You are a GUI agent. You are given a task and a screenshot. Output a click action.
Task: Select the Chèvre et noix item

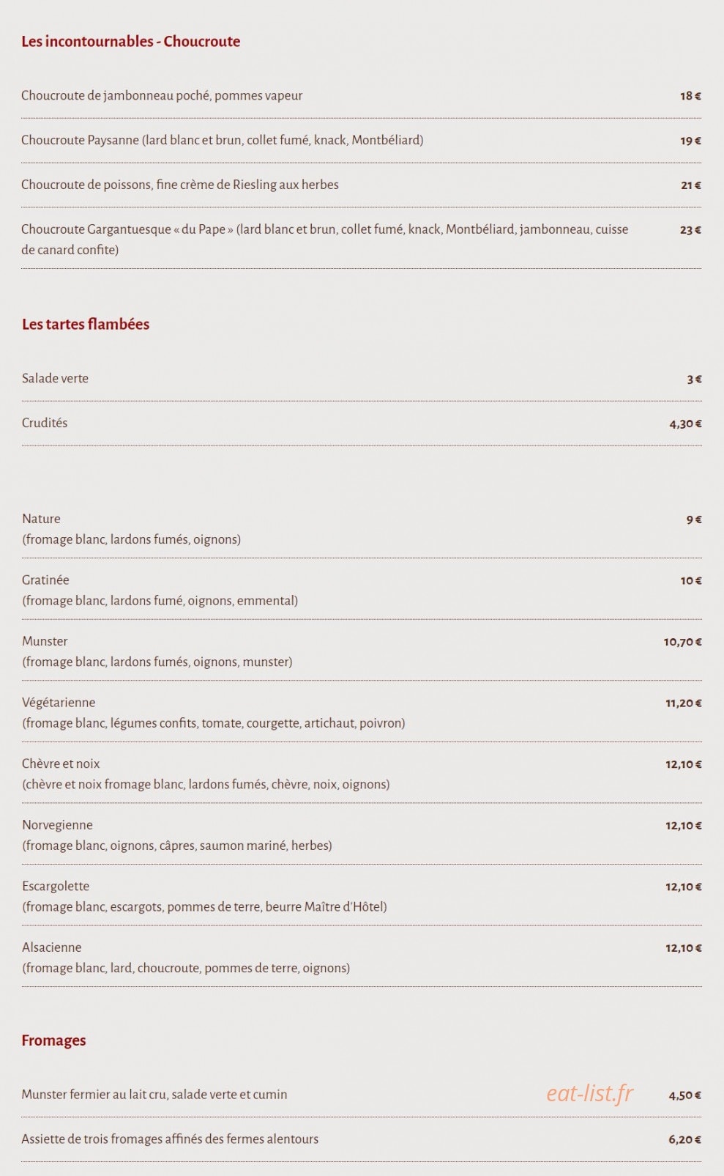[x=362, y=774]
